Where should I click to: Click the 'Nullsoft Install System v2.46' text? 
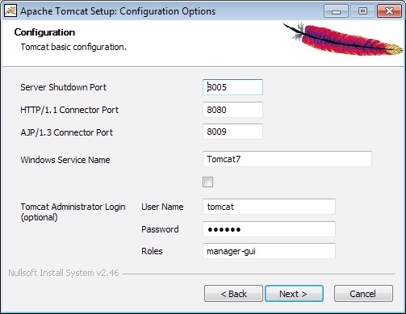64,273
